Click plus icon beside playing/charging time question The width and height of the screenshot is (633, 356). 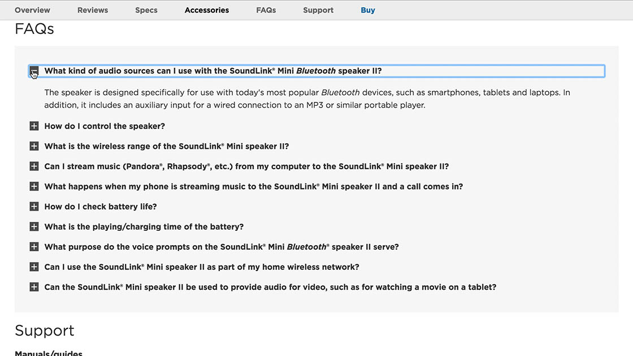(x=34, y=226)
